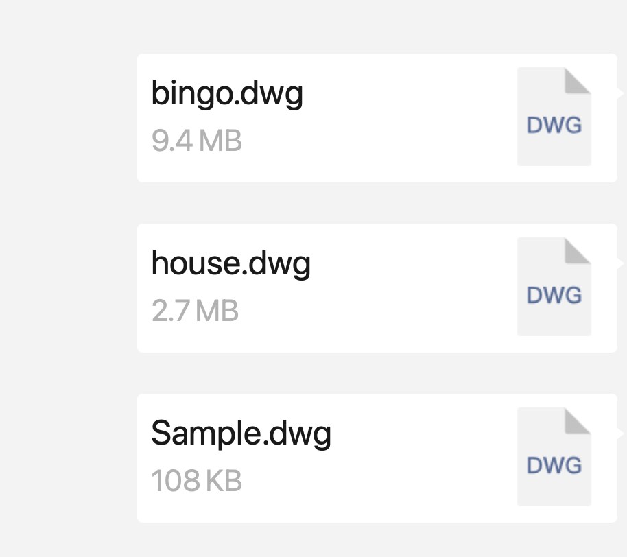Select the Sample.dwg card

(x=377, y=456)
